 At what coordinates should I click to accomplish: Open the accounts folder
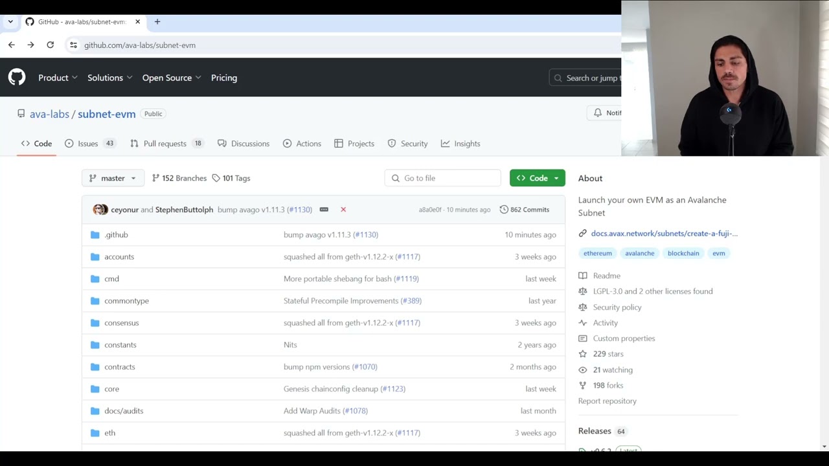(x=119, y=257)
